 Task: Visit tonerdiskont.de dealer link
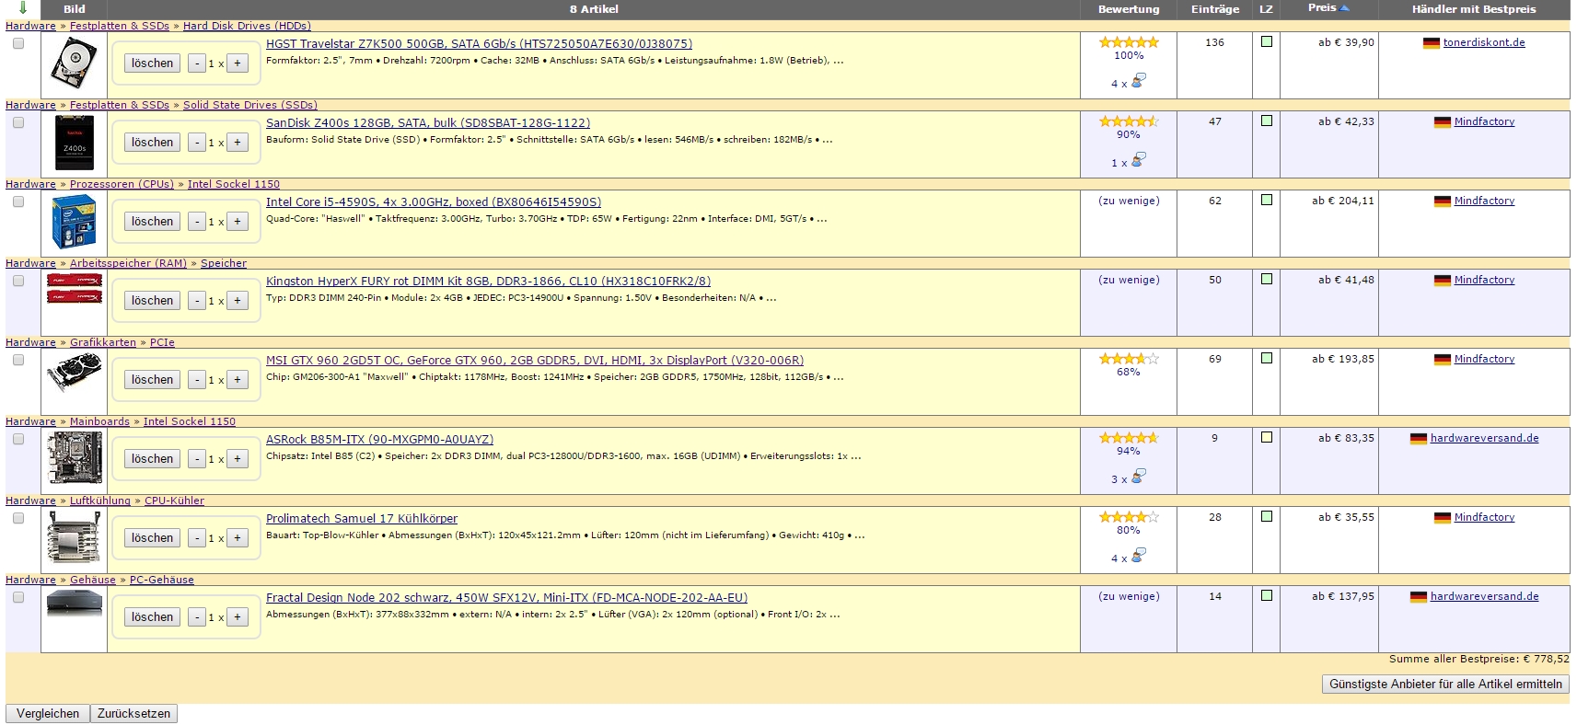(x=1484, y=43)
